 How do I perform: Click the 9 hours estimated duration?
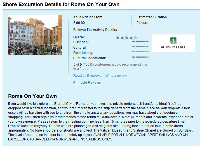tap(142, 23)
